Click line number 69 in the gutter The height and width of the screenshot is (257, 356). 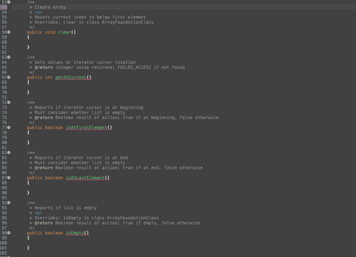[x=4, y=87]
